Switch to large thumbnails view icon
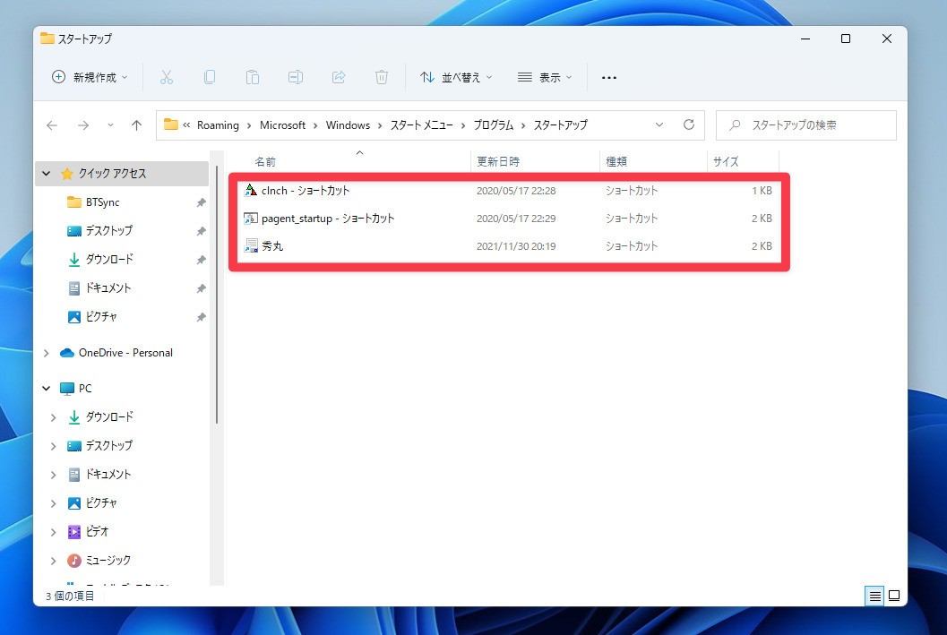This screenshot has width=947, height=635. pyautogui.click(x=893, y=596)
